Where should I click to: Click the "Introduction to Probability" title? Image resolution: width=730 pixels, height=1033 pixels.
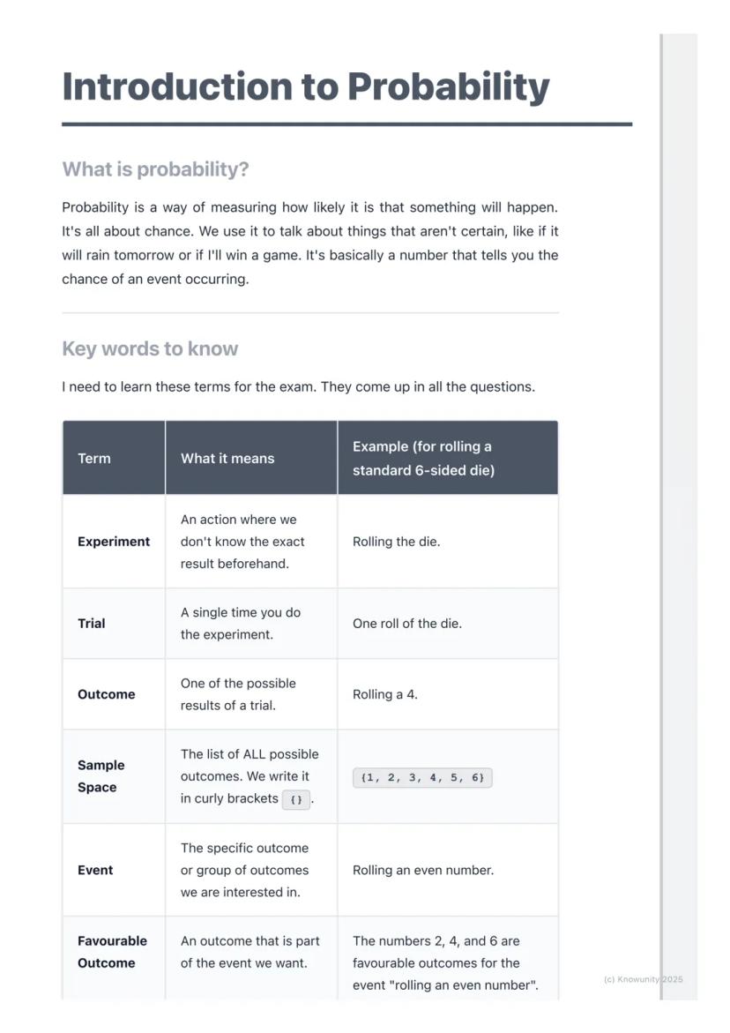point(305,87)
